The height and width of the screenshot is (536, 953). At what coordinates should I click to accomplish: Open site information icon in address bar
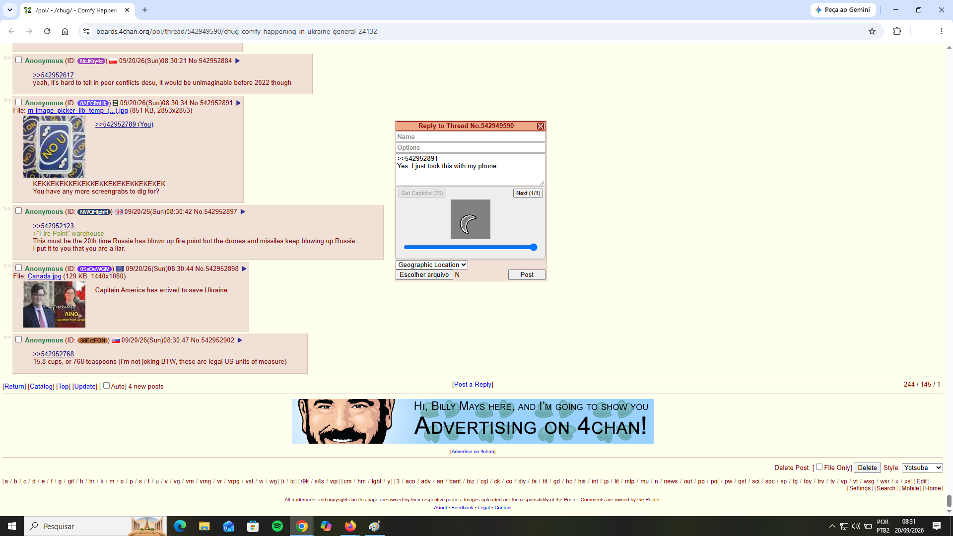86,31
